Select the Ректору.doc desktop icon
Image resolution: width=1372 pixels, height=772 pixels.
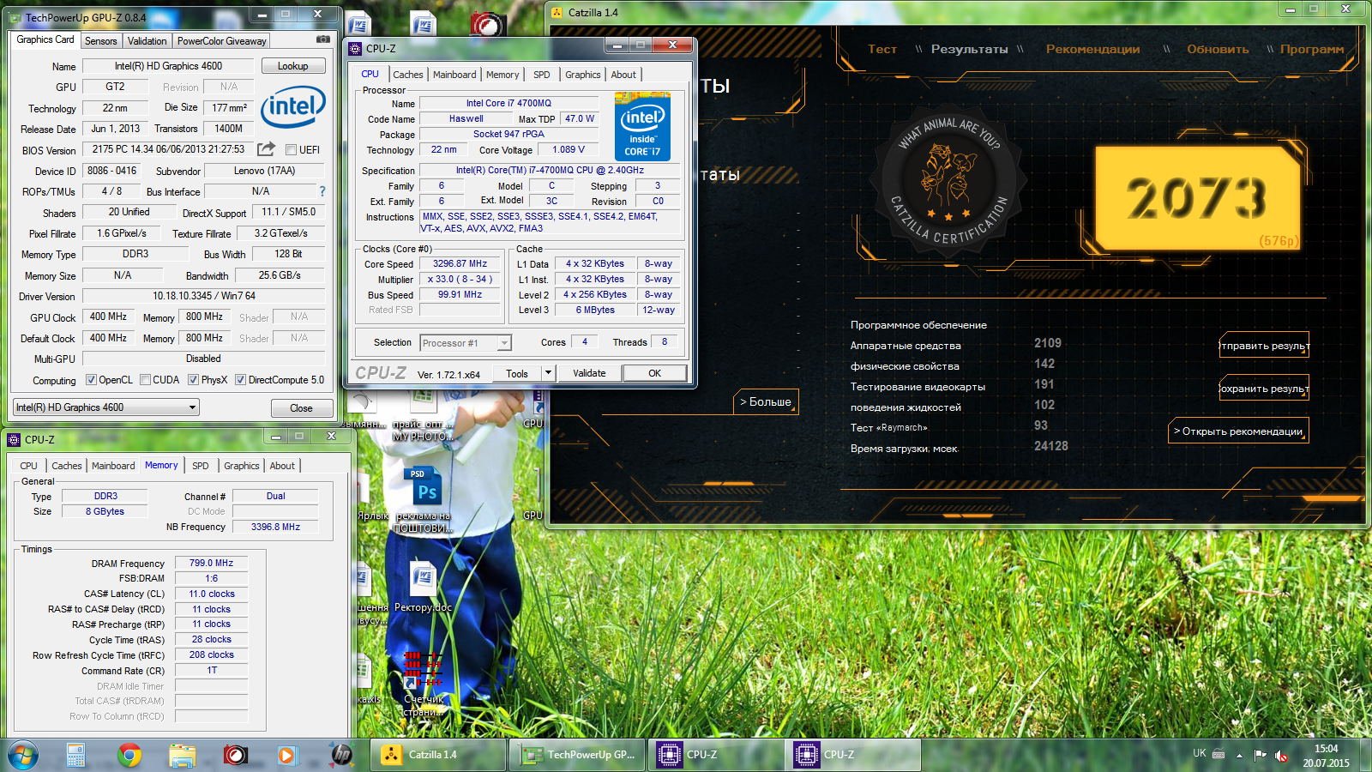tap(423, 587)
